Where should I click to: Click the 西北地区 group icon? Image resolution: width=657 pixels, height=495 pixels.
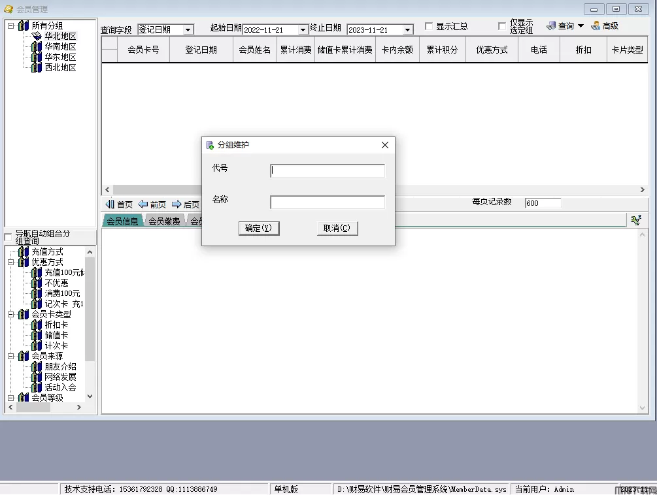click(37, 68)
